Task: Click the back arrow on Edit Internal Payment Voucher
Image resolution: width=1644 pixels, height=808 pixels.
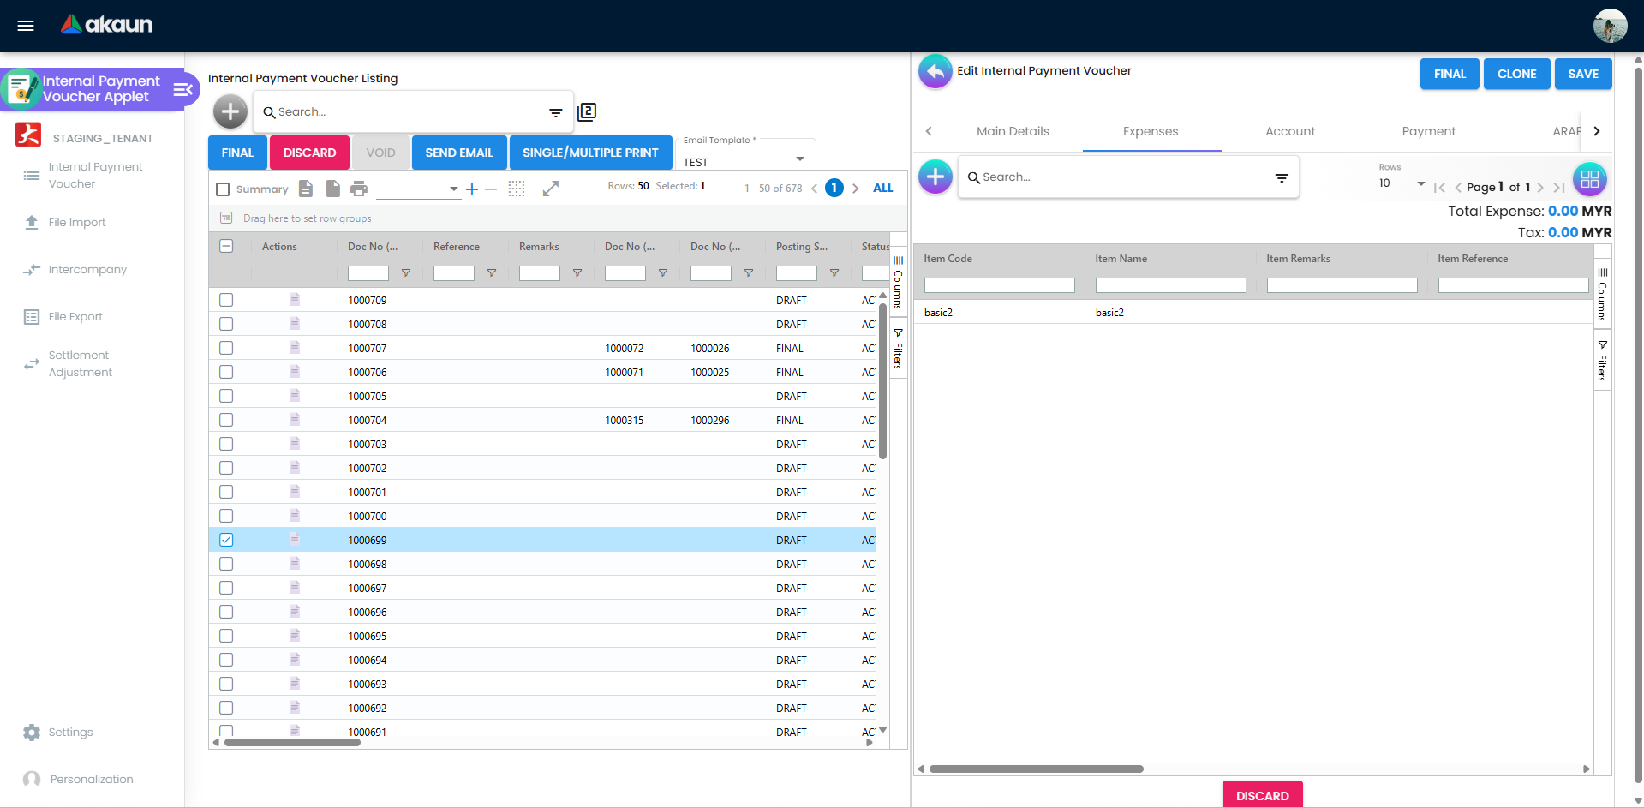Action: 935,71
